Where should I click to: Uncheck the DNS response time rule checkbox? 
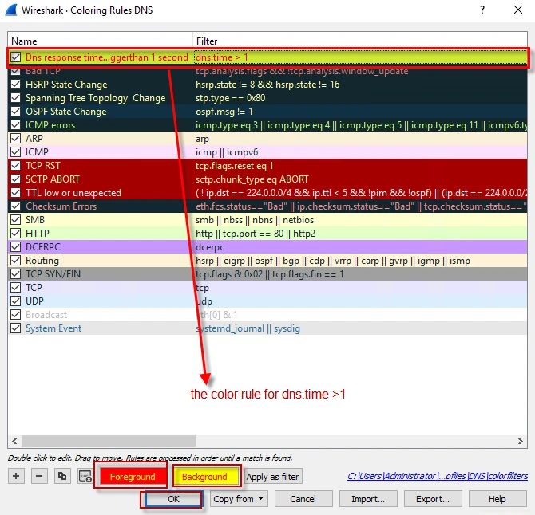click(16, 57)
